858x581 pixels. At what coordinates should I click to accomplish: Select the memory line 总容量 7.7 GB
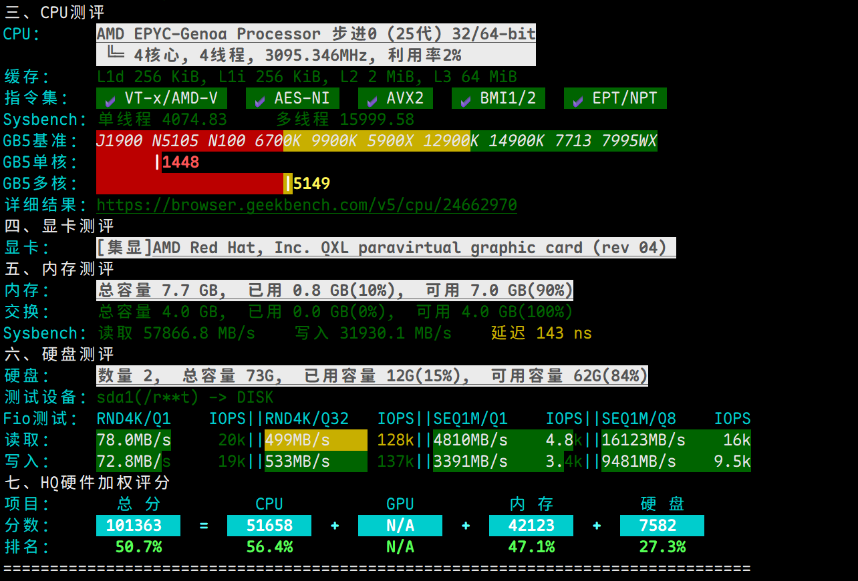click(x=335, y=290)
